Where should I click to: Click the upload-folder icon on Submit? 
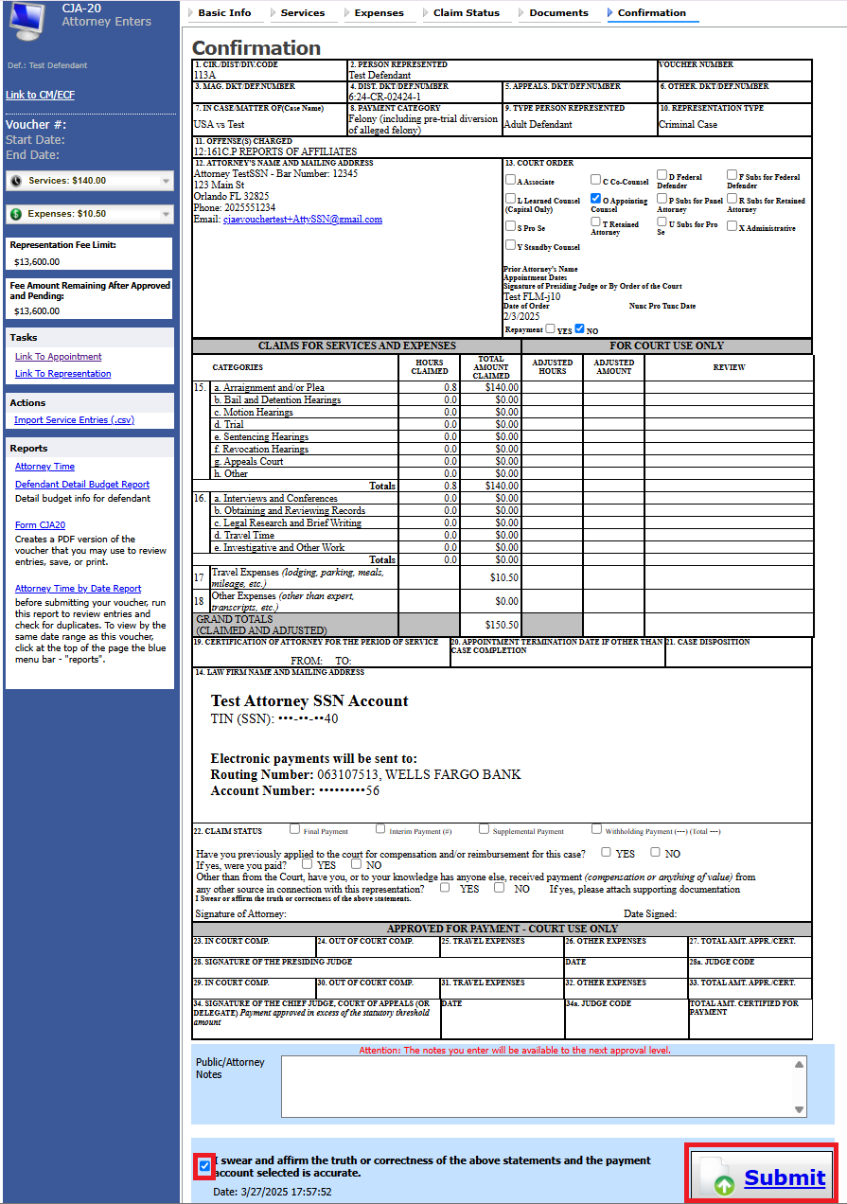click(723, 1177)
